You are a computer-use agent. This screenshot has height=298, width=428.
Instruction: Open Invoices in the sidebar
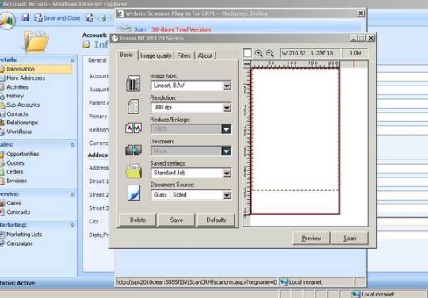click(17, 181)
